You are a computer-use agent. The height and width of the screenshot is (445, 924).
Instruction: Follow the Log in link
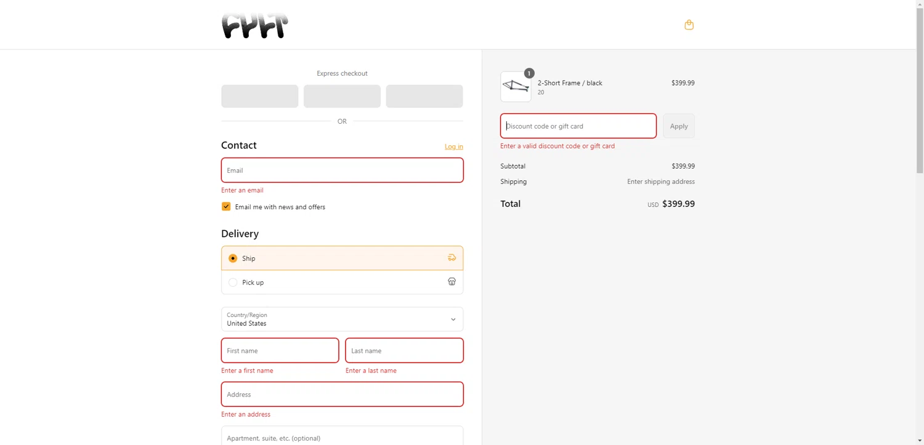tap(454, 146)
